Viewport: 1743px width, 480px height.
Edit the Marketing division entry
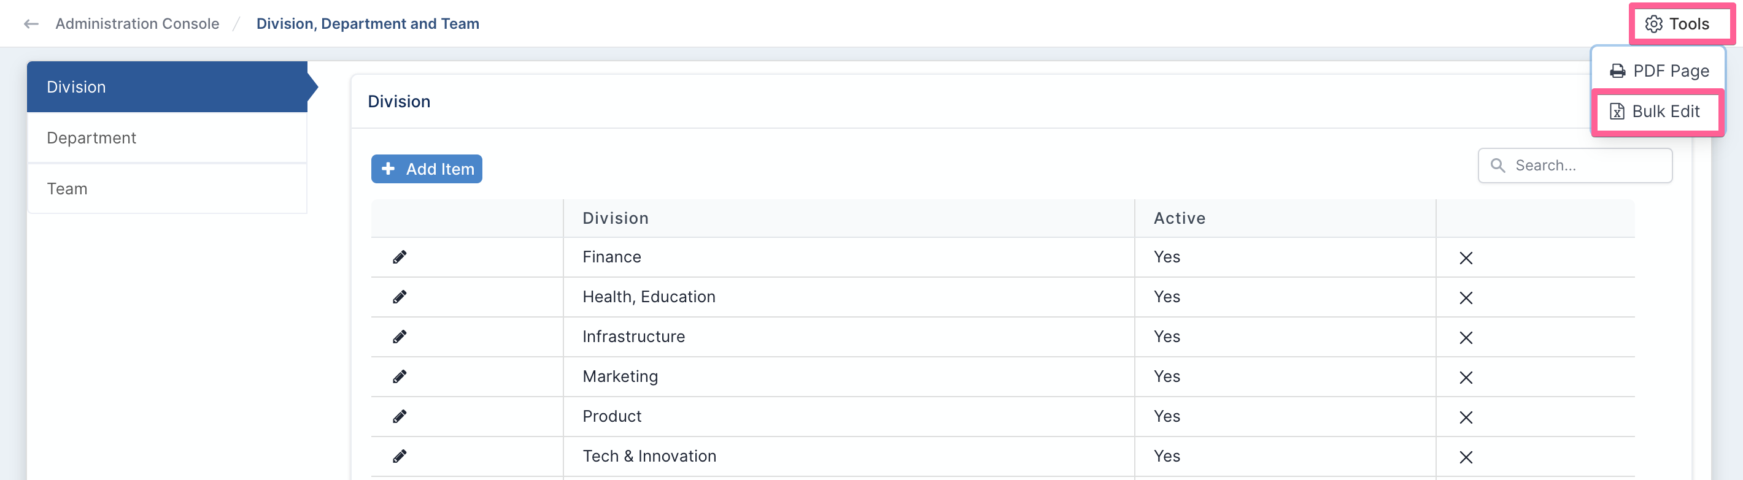[400, 376]
